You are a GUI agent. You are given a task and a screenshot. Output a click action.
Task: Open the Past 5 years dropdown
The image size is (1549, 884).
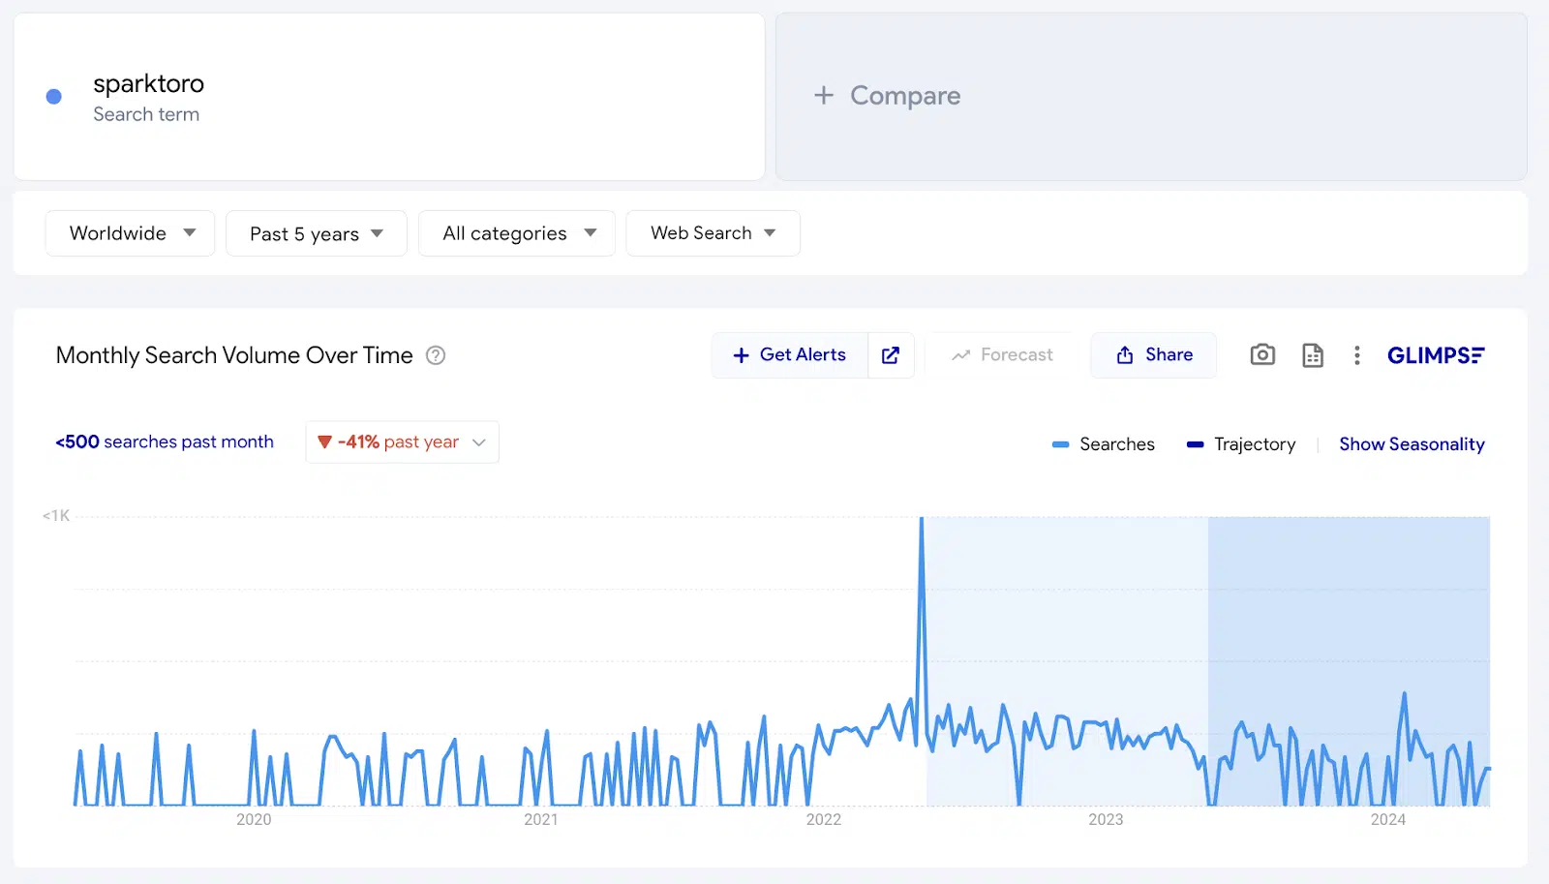pos(317,233)
